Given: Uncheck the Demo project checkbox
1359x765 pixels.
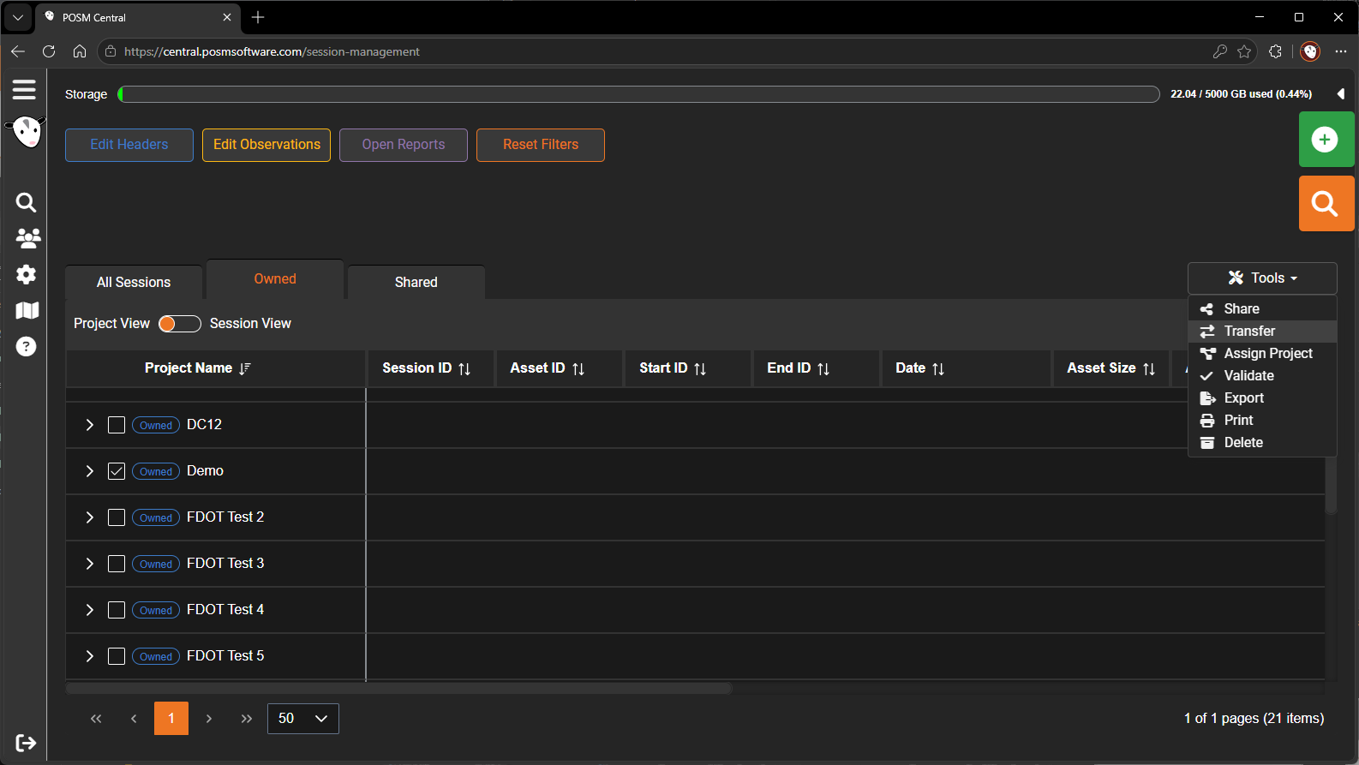Looking at the screenshot, I should [x=117, y=471].
